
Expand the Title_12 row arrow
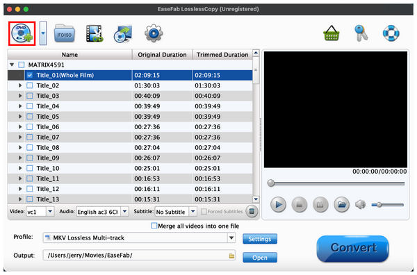[x=20, y=189]
